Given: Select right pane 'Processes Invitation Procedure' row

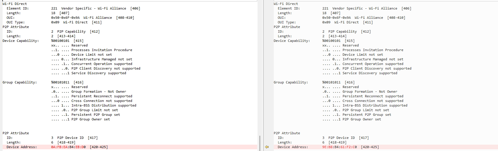Looking at the screenshot, I should point(363,50).
